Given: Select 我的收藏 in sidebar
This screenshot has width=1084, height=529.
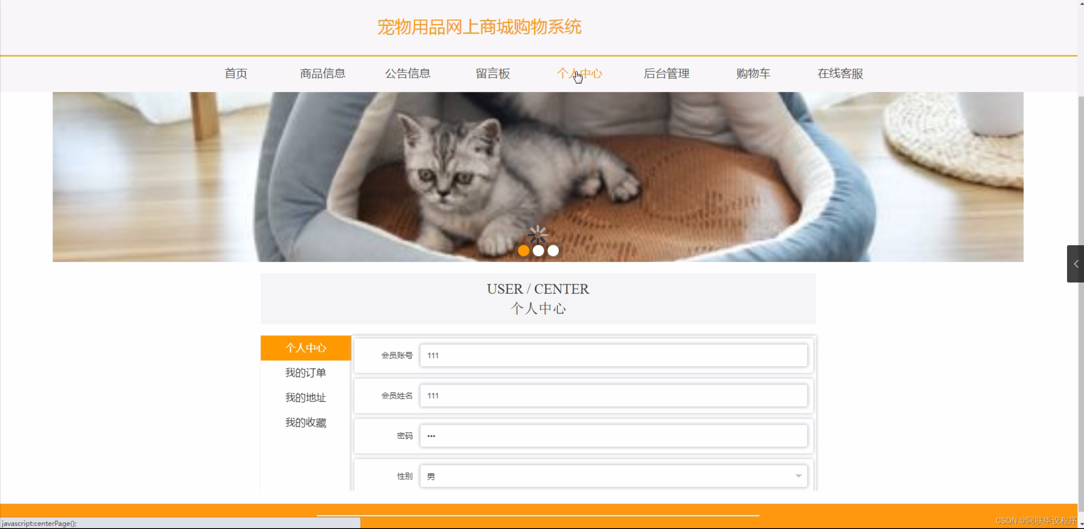Looking at the screenshot, I should tap(306, 423).
